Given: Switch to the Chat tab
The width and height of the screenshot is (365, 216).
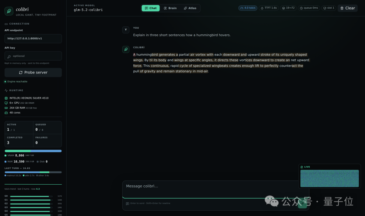Looking at the screenshot, I should pyautogui.click(x=151, y=8).
